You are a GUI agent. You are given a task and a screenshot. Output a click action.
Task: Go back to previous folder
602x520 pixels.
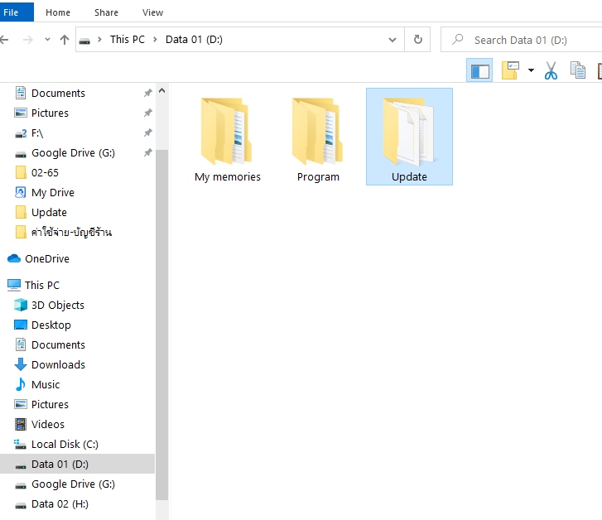pyautogui.click(x=5, y=40)
